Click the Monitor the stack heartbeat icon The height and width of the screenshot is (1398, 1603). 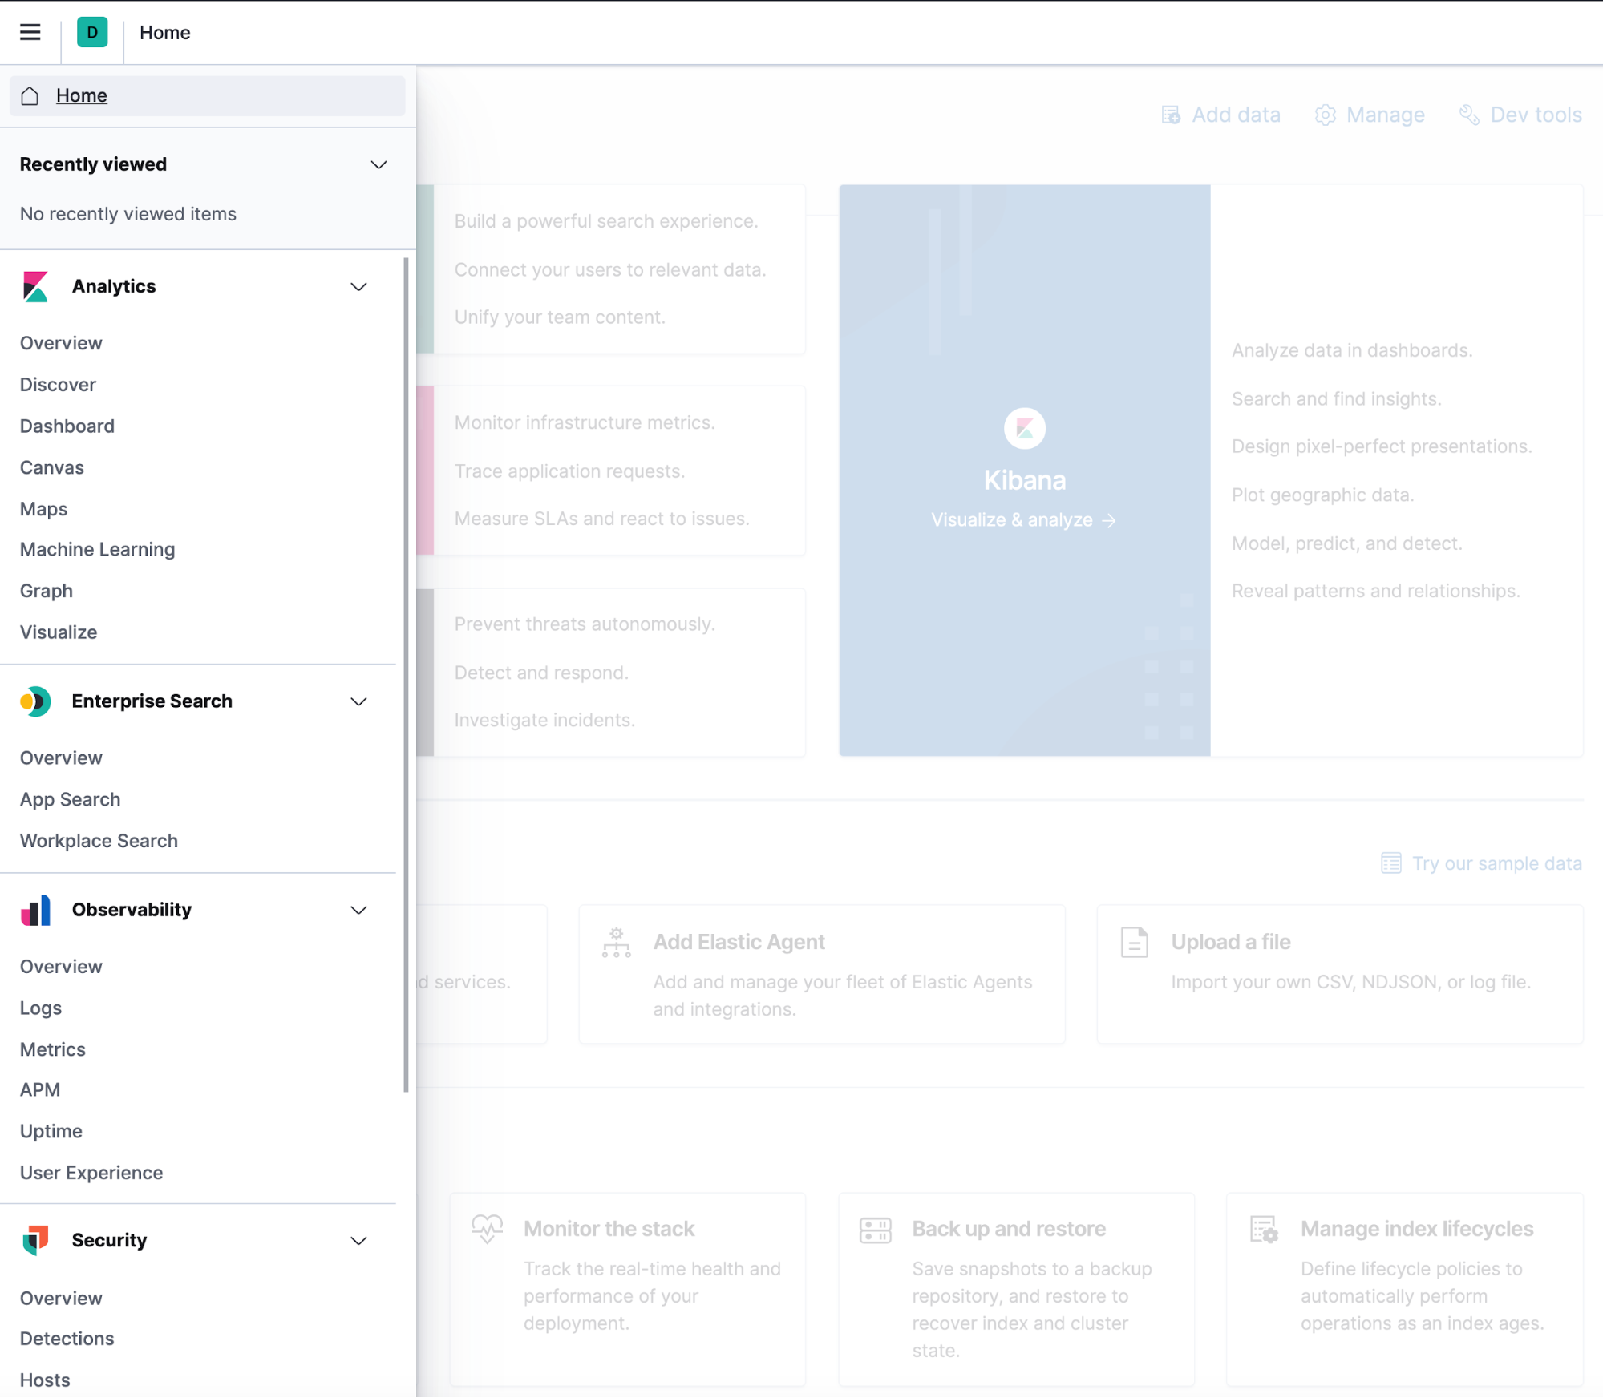(x=488, y=1228)
